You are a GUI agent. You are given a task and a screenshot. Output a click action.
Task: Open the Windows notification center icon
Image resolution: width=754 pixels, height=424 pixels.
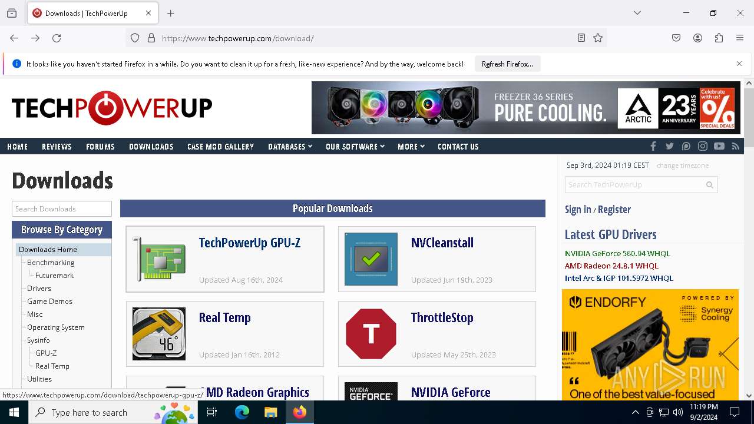pos(735,412)
